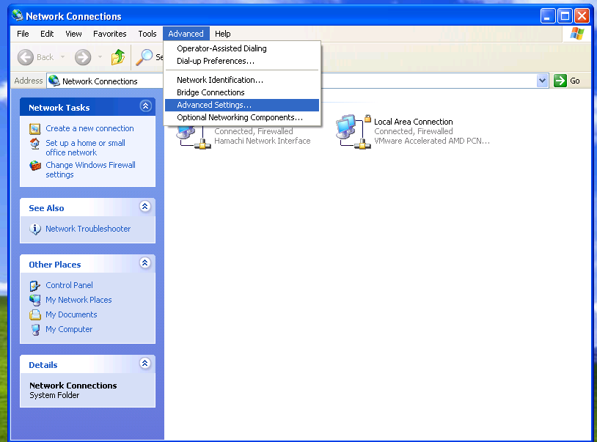This screenshot has height=442, width=597.
Task: Collapse the Details panel
Action: 145,364
